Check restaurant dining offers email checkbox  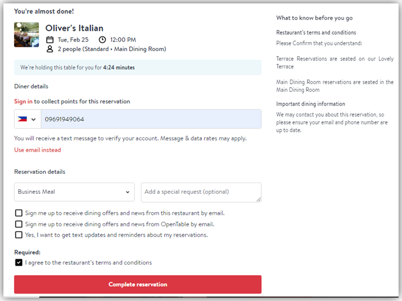(x=19, y=213)
